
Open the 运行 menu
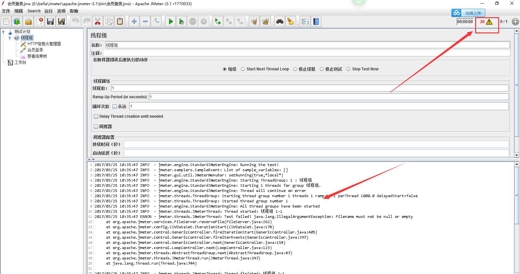(49, 11)
